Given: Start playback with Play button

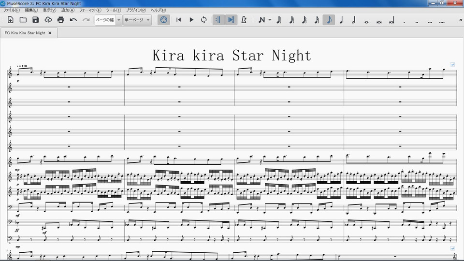Looking at the screenshot, I should pos(191,20).
